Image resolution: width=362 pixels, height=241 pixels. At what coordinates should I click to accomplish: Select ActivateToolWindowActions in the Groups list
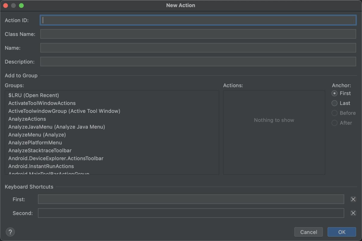(x=42, y=103)
